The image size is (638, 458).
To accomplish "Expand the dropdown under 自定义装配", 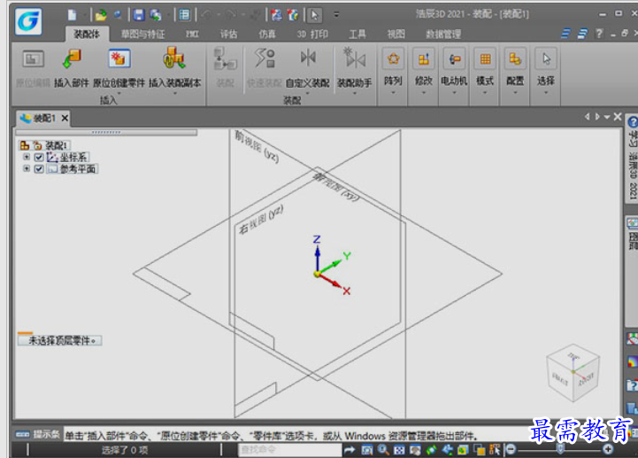I will click(308, 93).
